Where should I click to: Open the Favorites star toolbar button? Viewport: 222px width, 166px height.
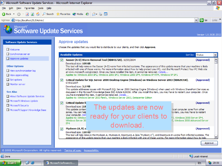click(x=63, y=14)
